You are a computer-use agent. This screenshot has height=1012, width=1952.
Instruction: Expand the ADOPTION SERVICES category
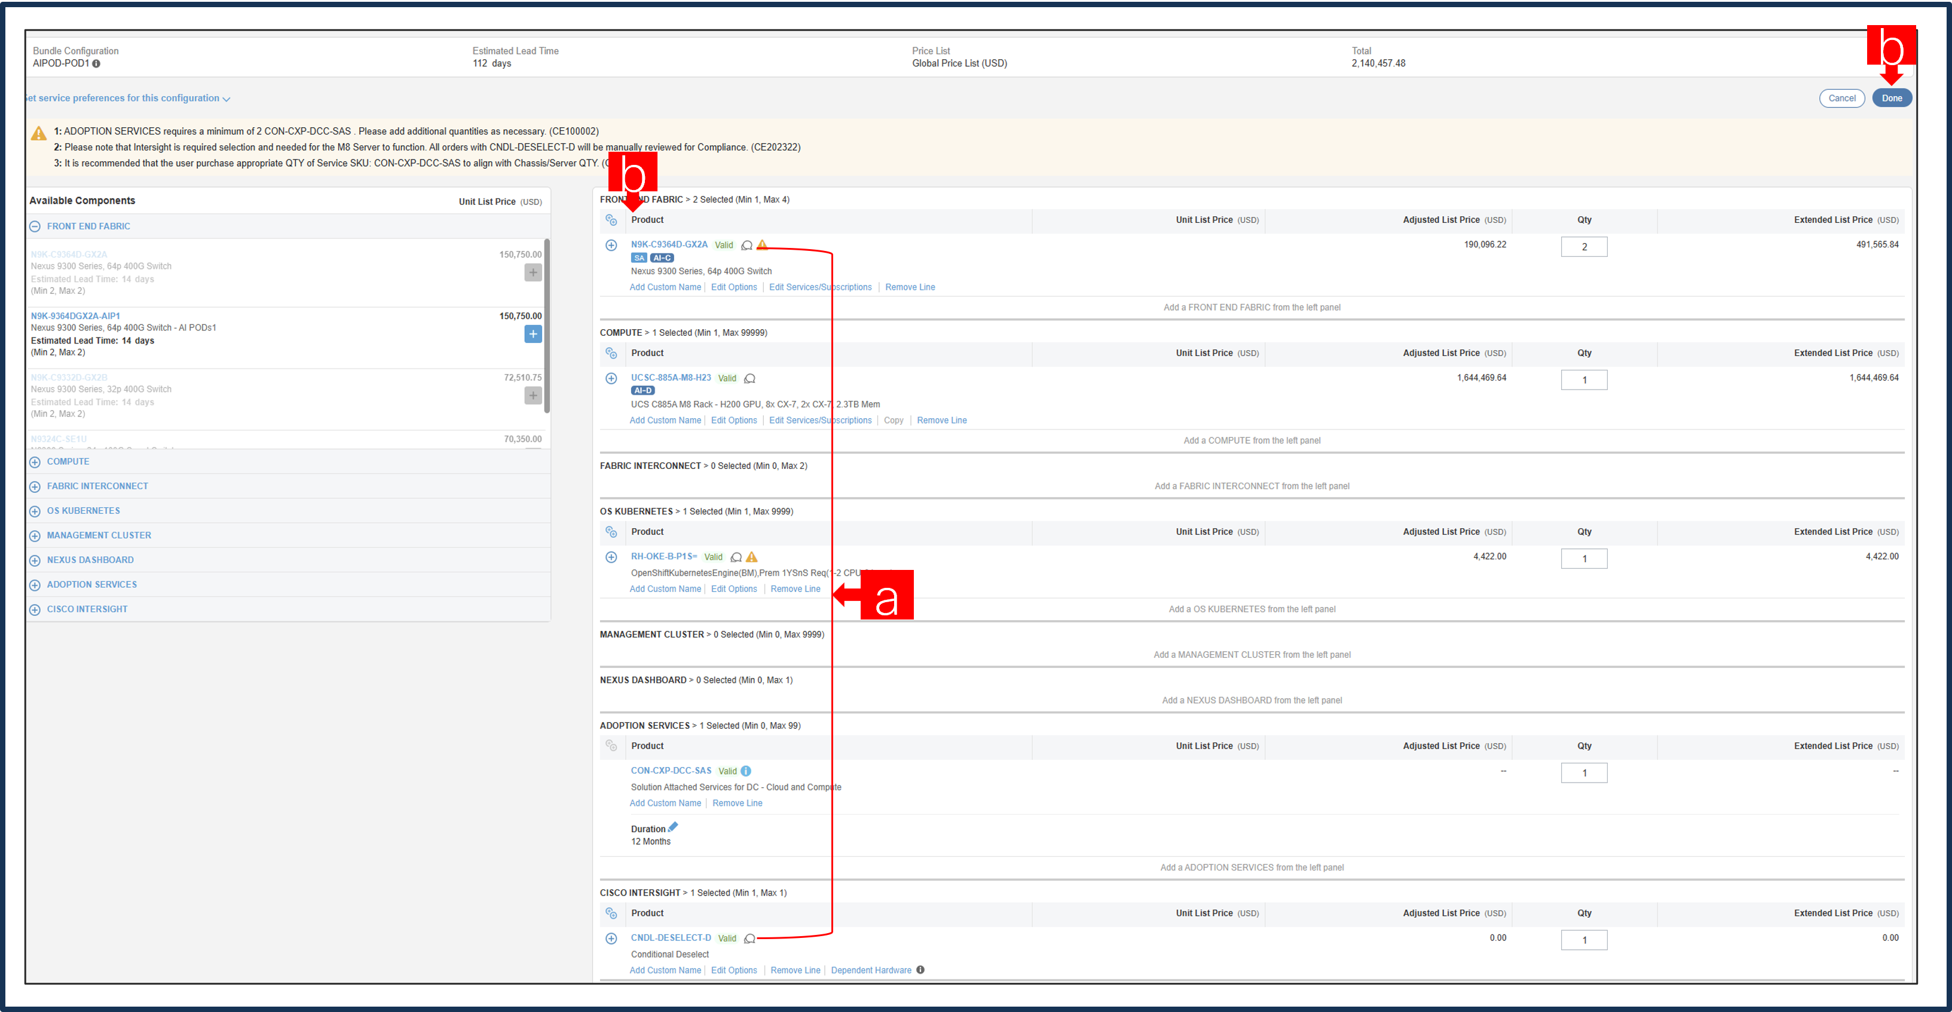(35, 584)
